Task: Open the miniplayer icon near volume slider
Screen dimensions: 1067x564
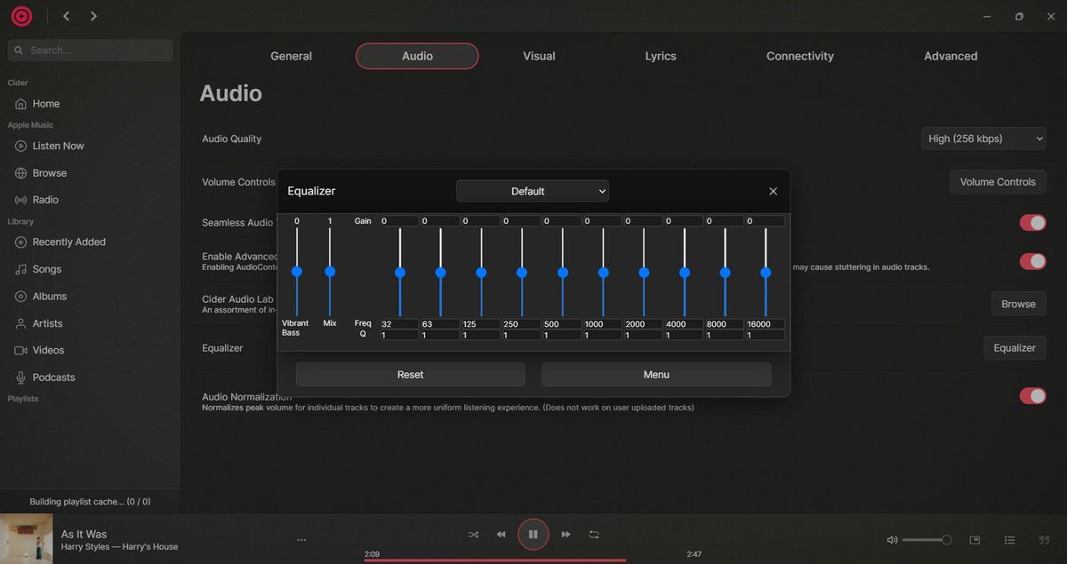Action: tap(975, 539)
